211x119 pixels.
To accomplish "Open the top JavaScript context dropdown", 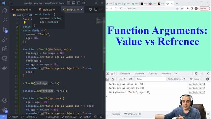I will click(x=122, y=79).
